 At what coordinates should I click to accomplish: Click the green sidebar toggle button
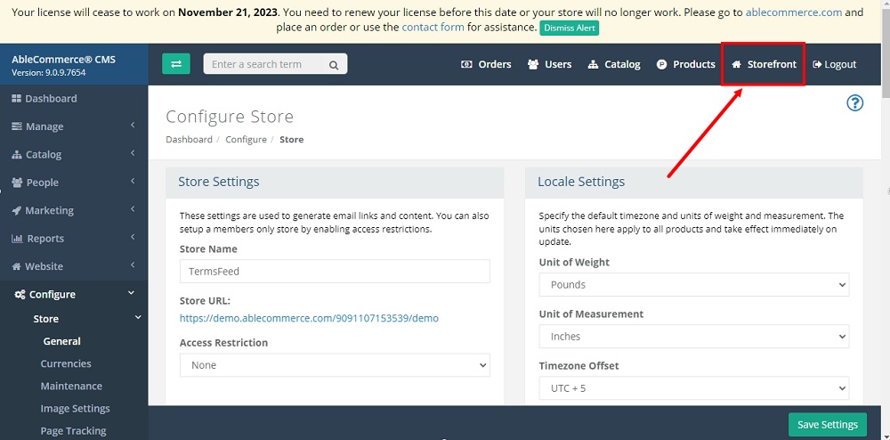pyautogui.click(x=176, y=63)
